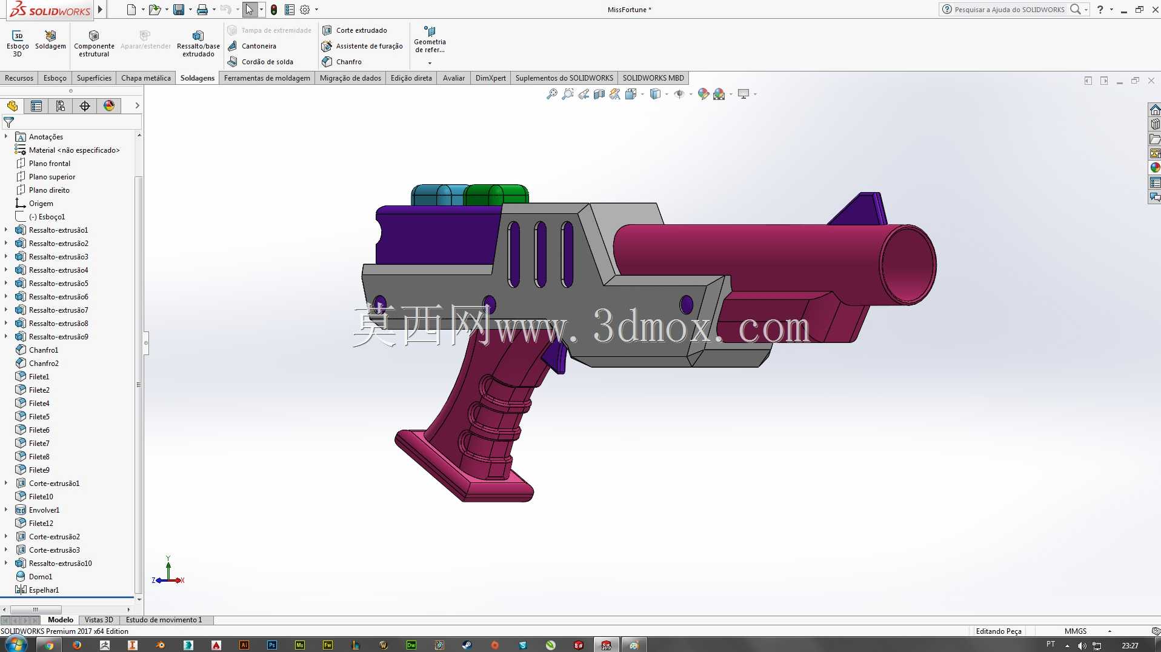
Task: Select the Espelhar1 mirror feature
Action: 44,590
